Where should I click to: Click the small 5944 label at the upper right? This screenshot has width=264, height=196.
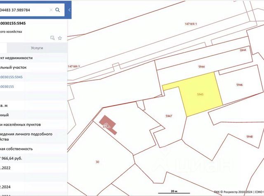coord(243,50)
